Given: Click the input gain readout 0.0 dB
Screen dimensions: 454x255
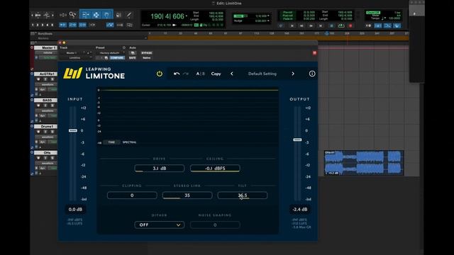Looking at the screenshot, I should click(x=75, y=210).
